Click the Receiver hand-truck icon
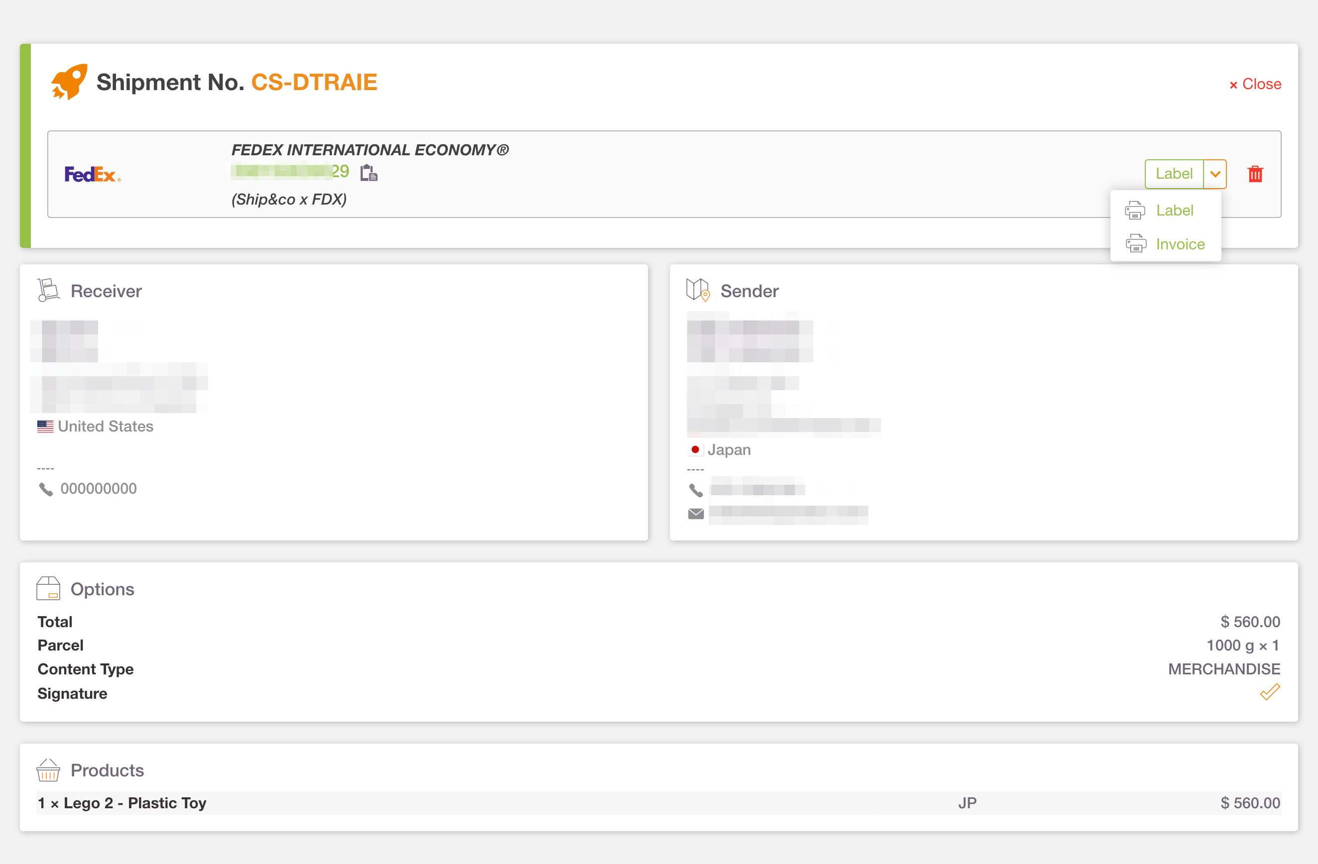Screen dimensions: 1318x864 (48, 289)
